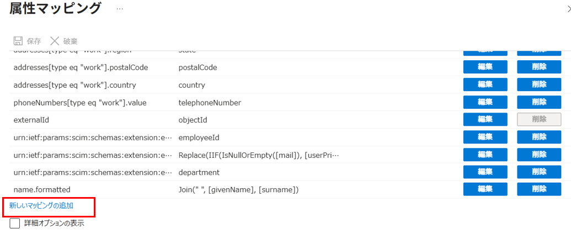Edit the Replace(IIF expression mapping
Screen dimensions: 571x239
485,155
